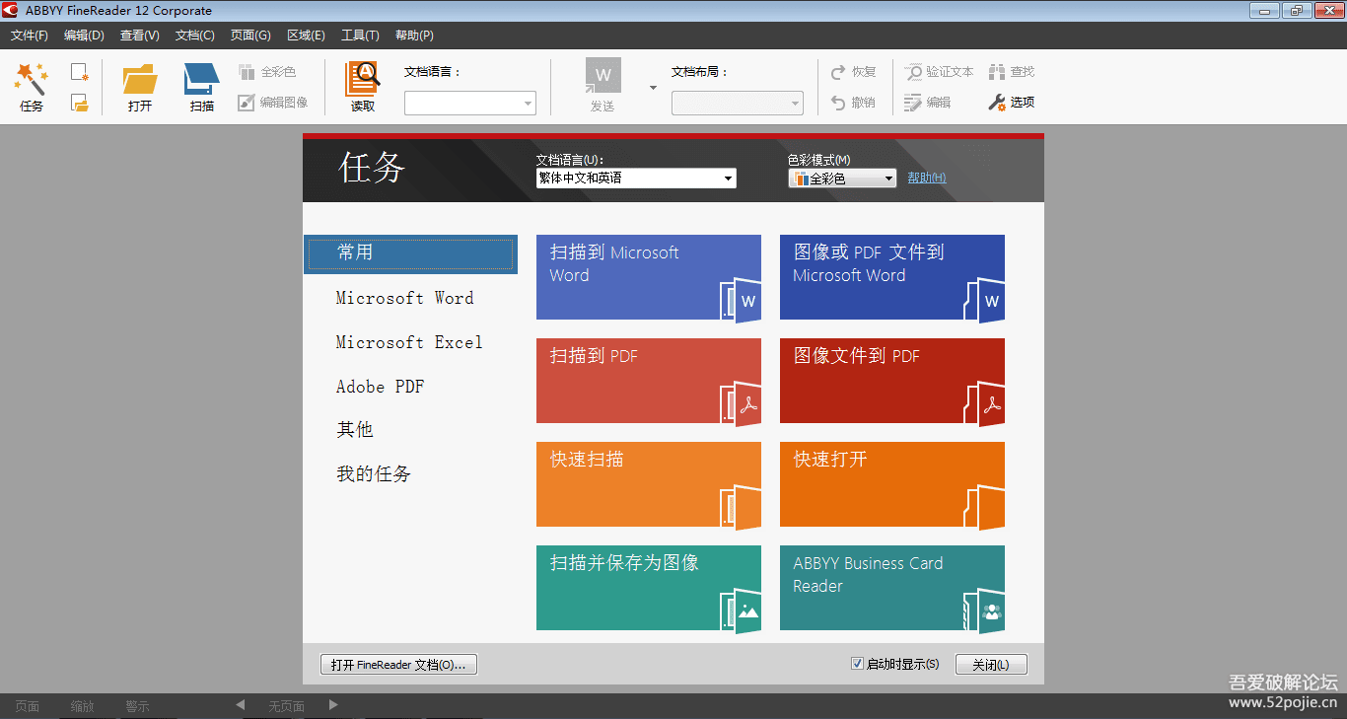The height and width of the screenshot is (719, 1347).
Task: Click the 帮助(H) link
Action: coord(927,179)
